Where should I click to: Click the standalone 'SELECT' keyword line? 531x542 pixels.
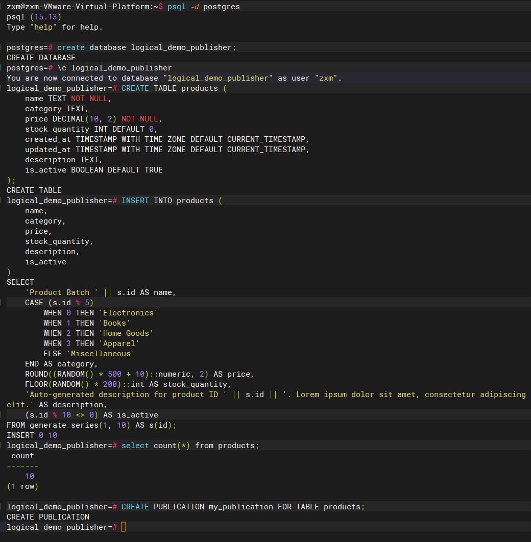pyautogui.click(x=20, y=282)
